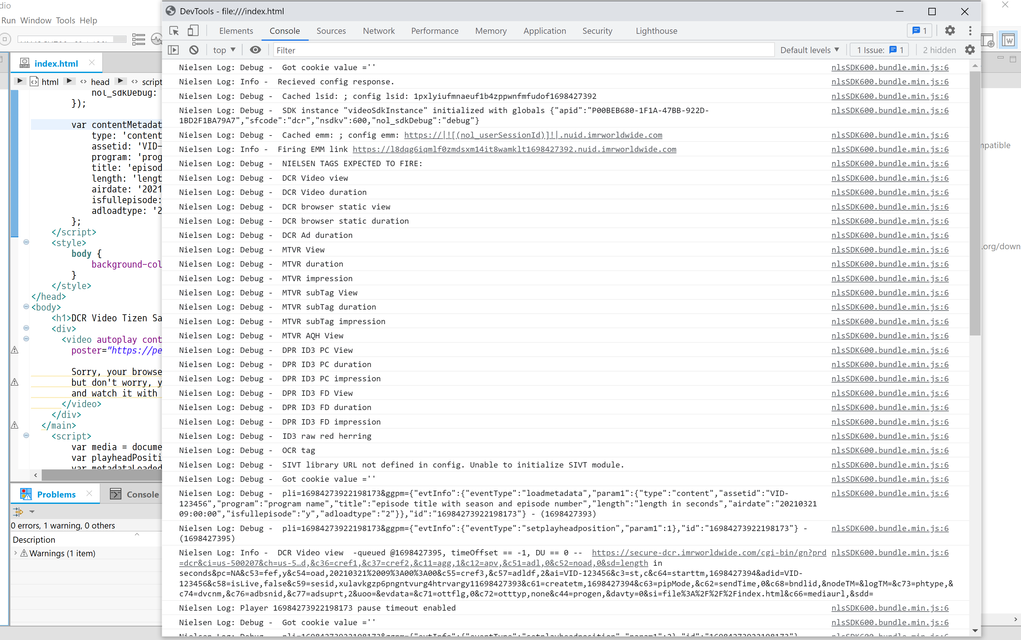Open Problems view filter dropdown arrow
Image resolution: width=1021 pixels, height=640 pixels.
32,512
